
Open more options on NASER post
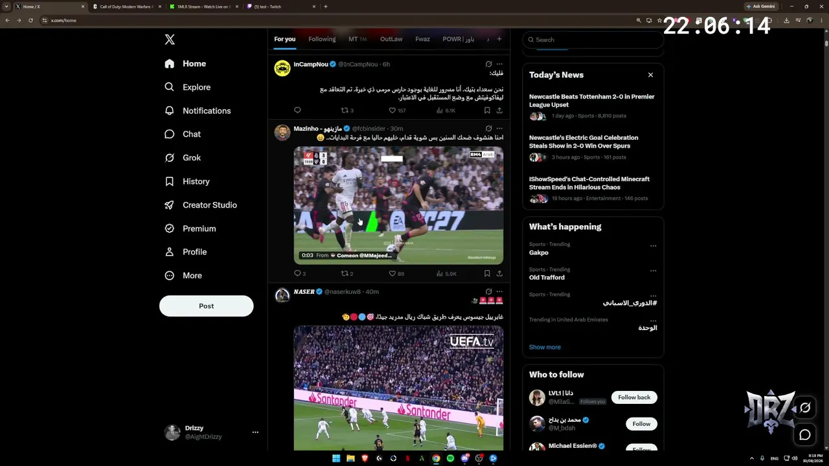(x=499, y=291)
